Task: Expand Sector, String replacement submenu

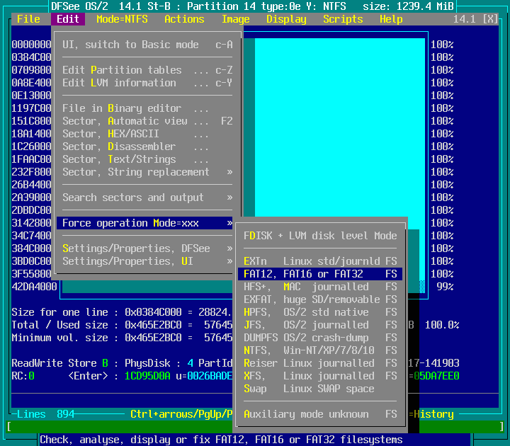Action: tap(147, 171)
